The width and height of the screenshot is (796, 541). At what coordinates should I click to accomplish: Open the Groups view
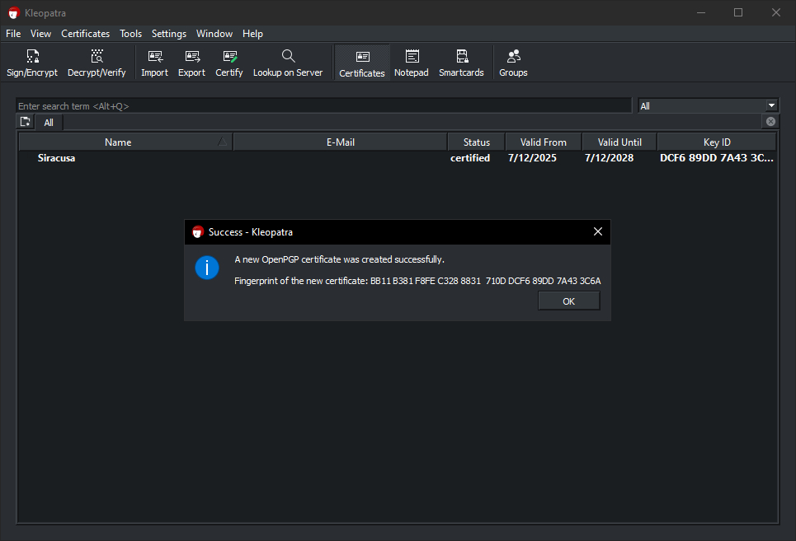[513, 63]
